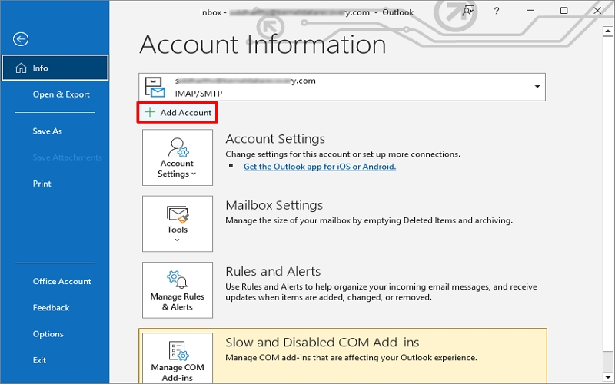
Task: Open the Print page
Action: point(42,184)
